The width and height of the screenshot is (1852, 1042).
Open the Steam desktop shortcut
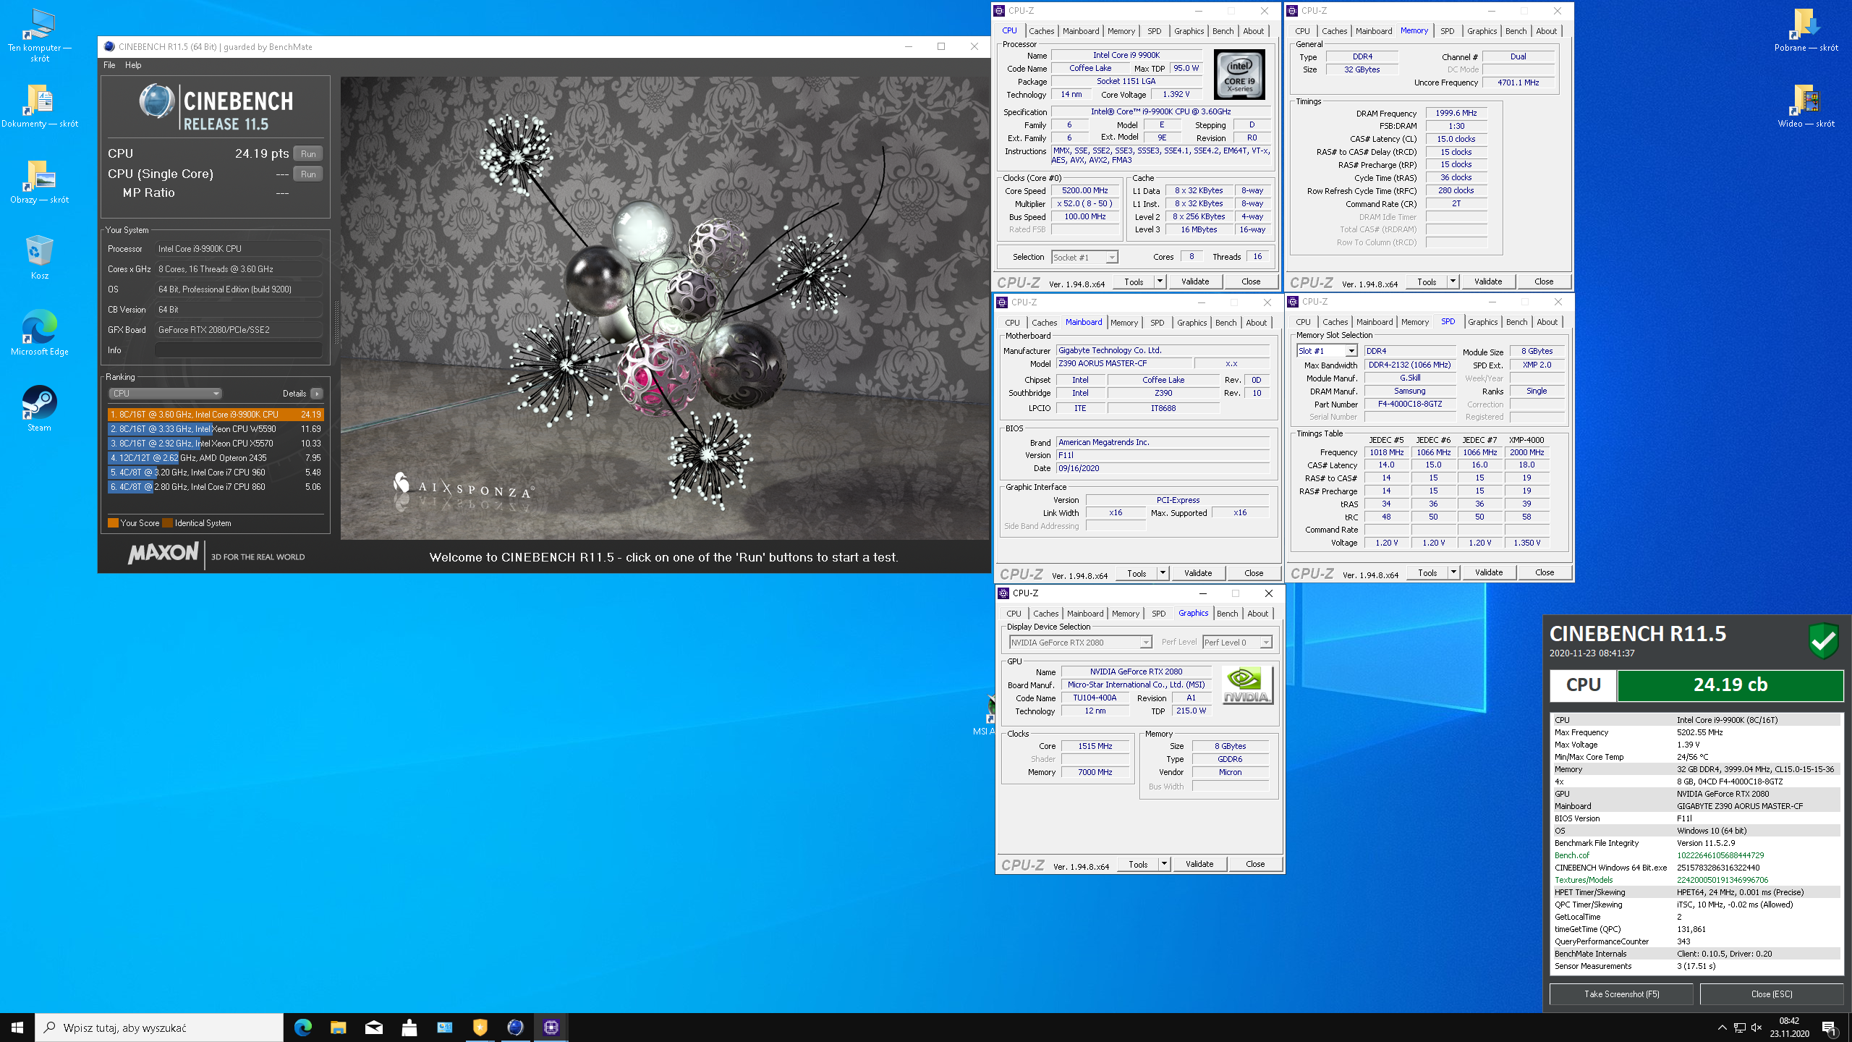point(39,407)
